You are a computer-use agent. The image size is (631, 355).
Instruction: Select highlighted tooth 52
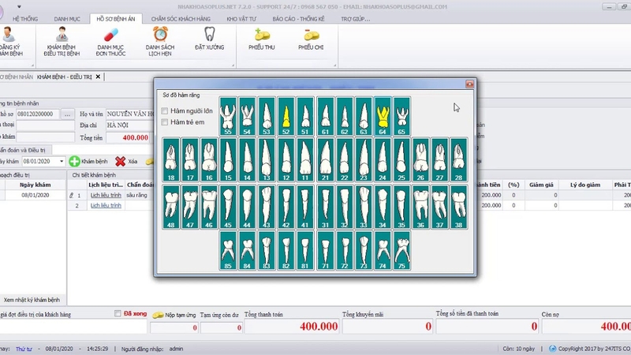(x=286, y=116)
